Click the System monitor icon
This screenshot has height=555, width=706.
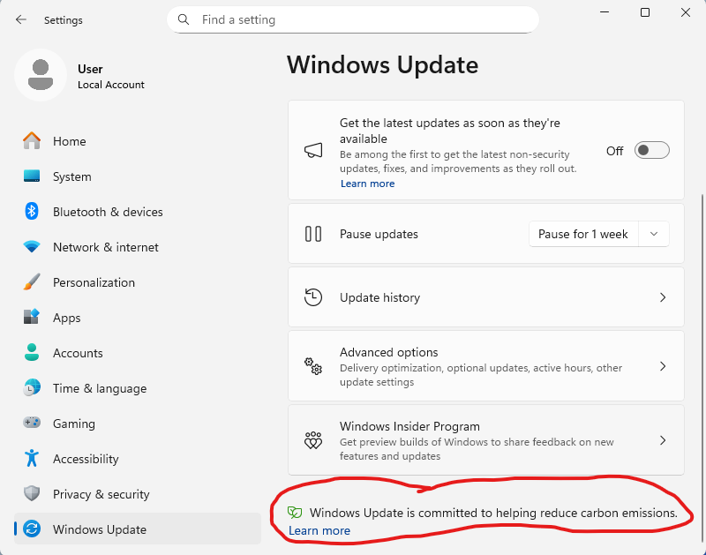(x=32, y=176)
